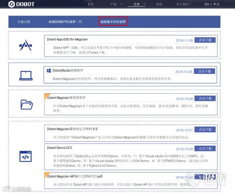Screen dimensions: 235x194
Task: Click the iOS app description text
Action: click(x=130, y=50)
